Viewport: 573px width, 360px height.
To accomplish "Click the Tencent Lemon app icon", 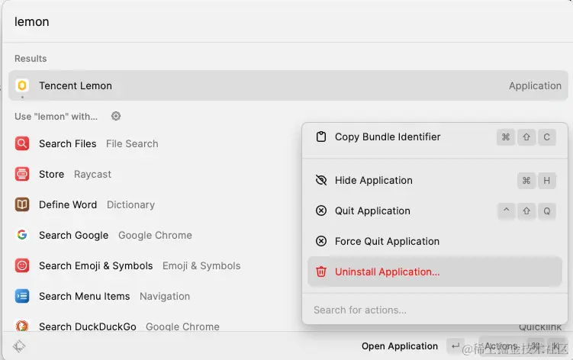I will 22,85.
